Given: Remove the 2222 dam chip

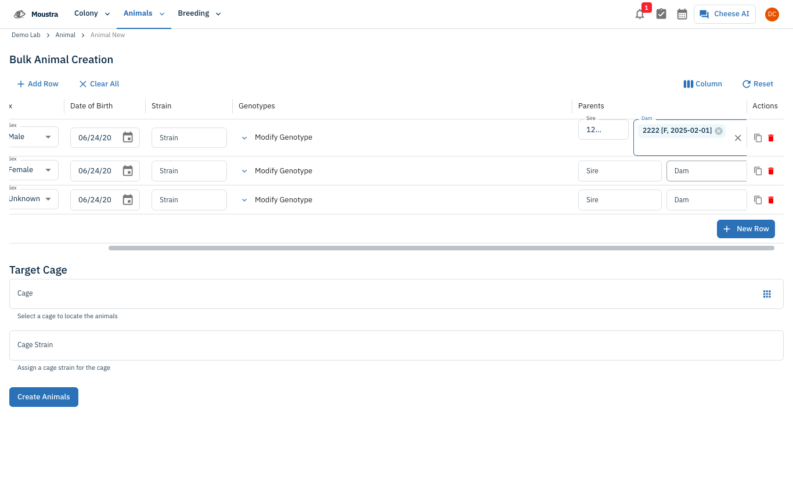Looking at the screenshot, I should 719,130.
